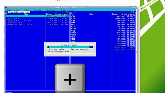
Task: Select the /dev directory in right panel
Action: coord(73,18)
